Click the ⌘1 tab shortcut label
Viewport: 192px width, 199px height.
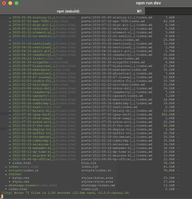(139, 11)
